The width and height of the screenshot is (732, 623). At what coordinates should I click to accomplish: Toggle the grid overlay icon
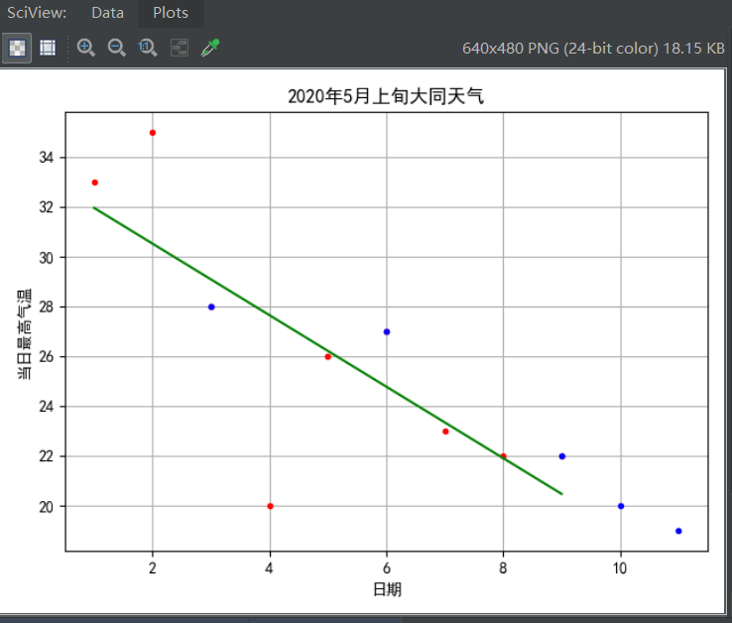click(48, 48)
